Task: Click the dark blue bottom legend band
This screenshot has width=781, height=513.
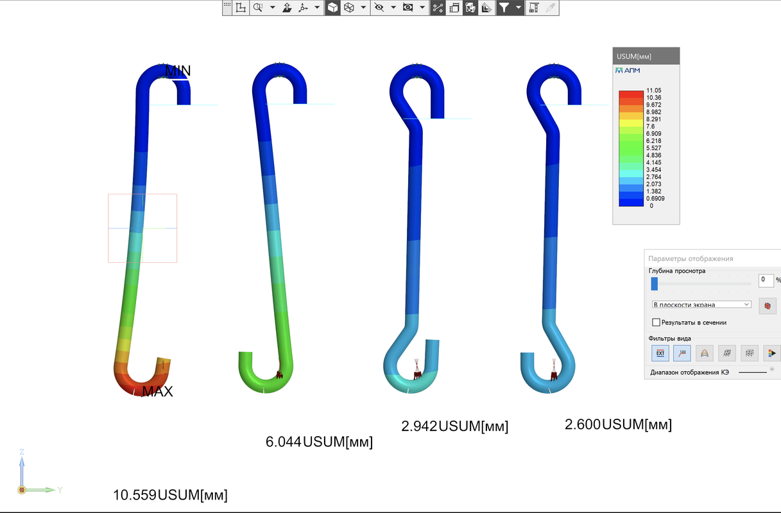Action: point(631,203)
